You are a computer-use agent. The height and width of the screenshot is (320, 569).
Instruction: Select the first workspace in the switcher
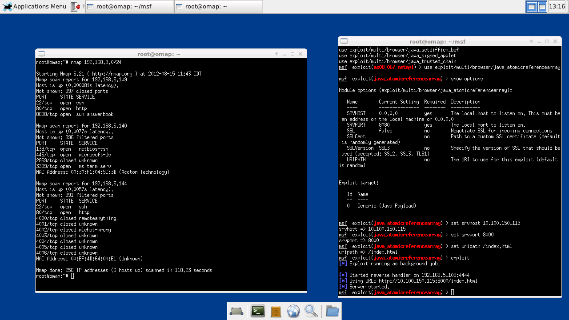pos(531,7)
